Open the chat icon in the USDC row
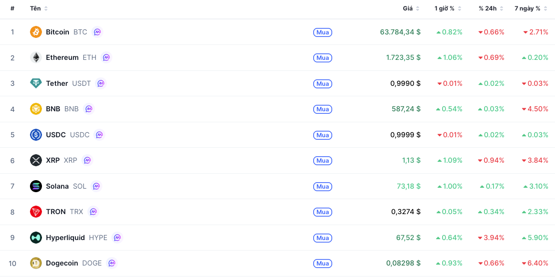555x278 pixels. click(x=99, y=135)
